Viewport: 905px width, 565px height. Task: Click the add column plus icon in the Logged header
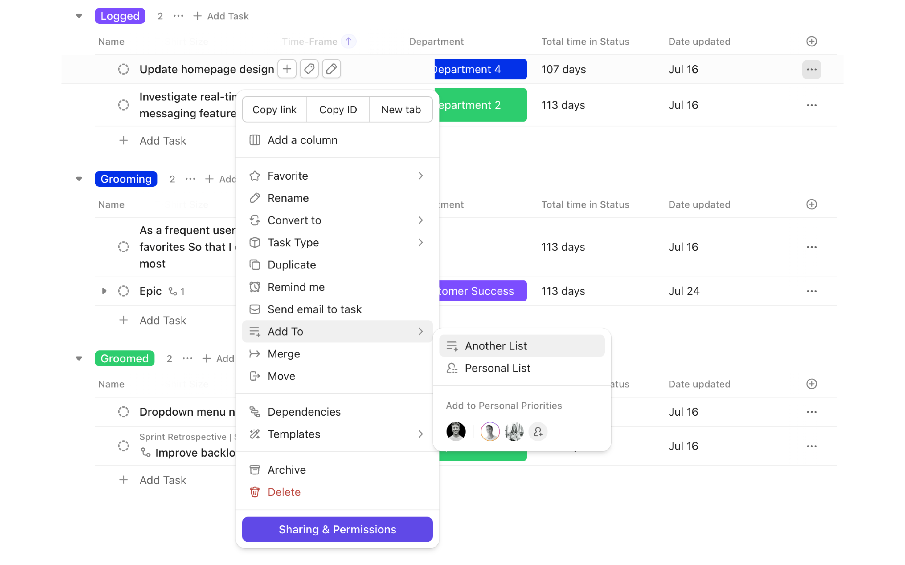click(x=811, y=42)
